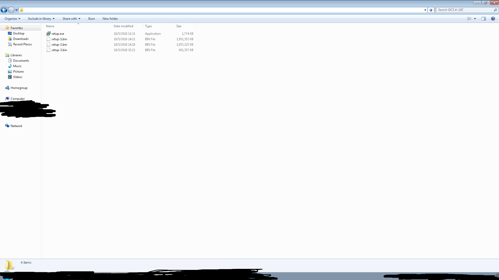Open the Music library

tap(17, 66)
